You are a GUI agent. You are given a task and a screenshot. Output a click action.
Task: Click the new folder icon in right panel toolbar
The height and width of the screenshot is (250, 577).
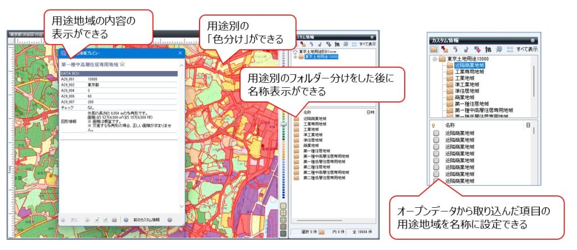tap(434, 50)
